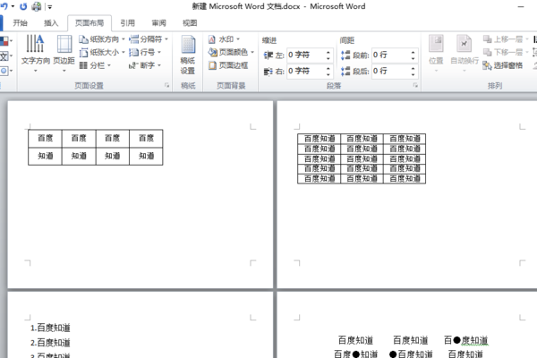Click top-left 百度知道 cell in right table
This screenshot has height=358, width=537.
coord(320,139)
